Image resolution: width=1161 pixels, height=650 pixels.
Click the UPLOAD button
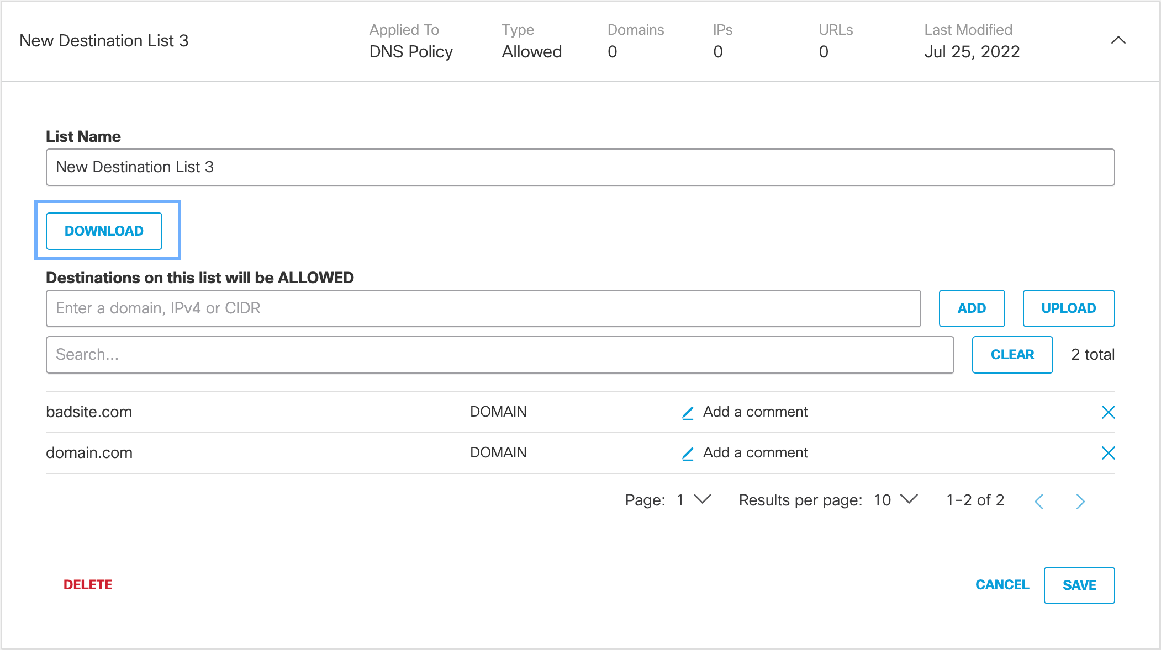(1068, 308)
